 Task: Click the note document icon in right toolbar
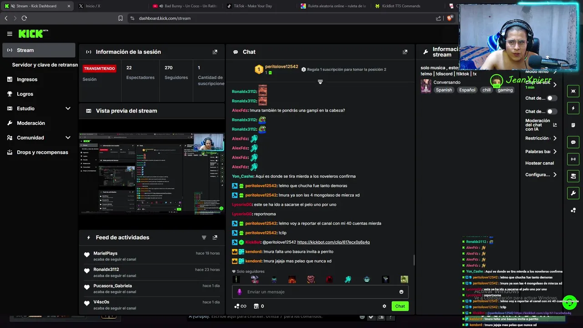[x=573, y=125]
